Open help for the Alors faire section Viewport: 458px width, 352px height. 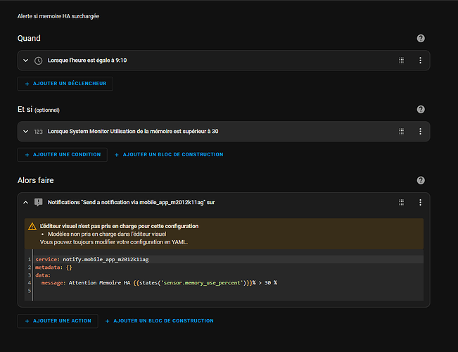pyautogui.click(x=421, y=181)
